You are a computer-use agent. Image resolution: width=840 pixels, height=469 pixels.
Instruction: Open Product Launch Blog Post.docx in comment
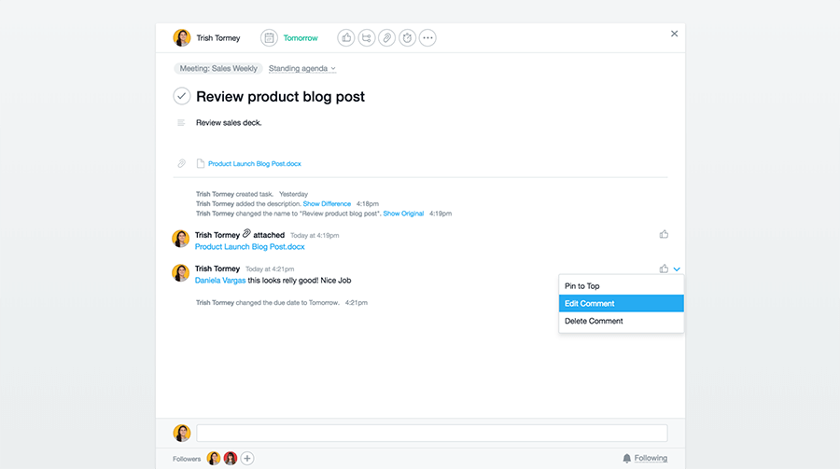[249, 247]
